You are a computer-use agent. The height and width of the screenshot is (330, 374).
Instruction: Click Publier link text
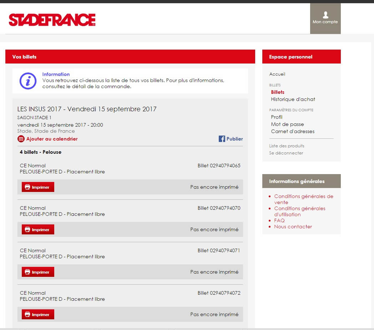(x=235, y=139)
